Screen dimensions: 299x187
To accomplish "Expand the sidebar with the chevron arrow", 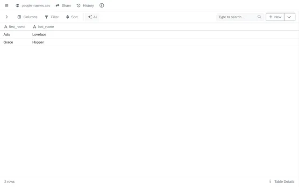I will (7, 17).
